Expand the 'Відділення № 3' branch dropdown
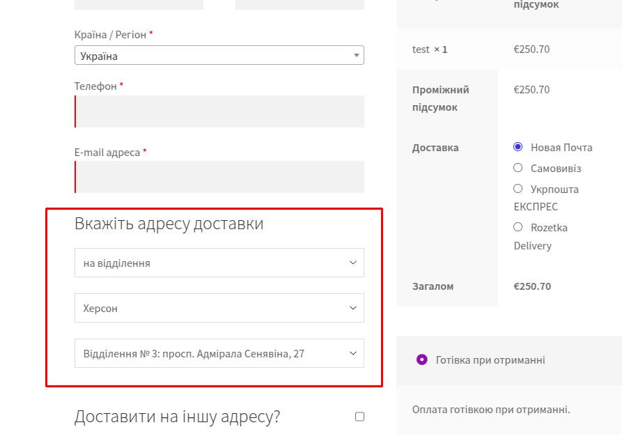 coord(219,353)
